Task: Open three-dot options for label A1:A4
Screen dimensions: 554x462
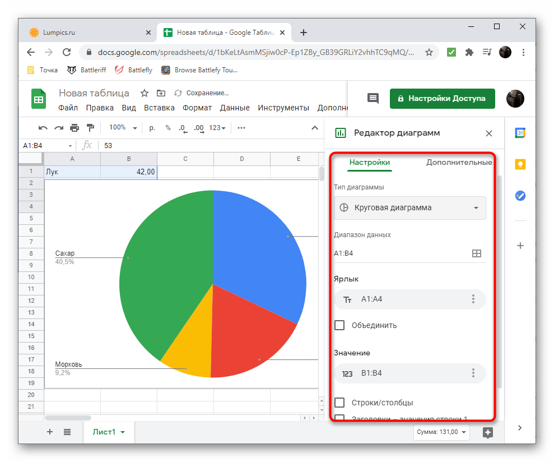Action: point(473,299)
